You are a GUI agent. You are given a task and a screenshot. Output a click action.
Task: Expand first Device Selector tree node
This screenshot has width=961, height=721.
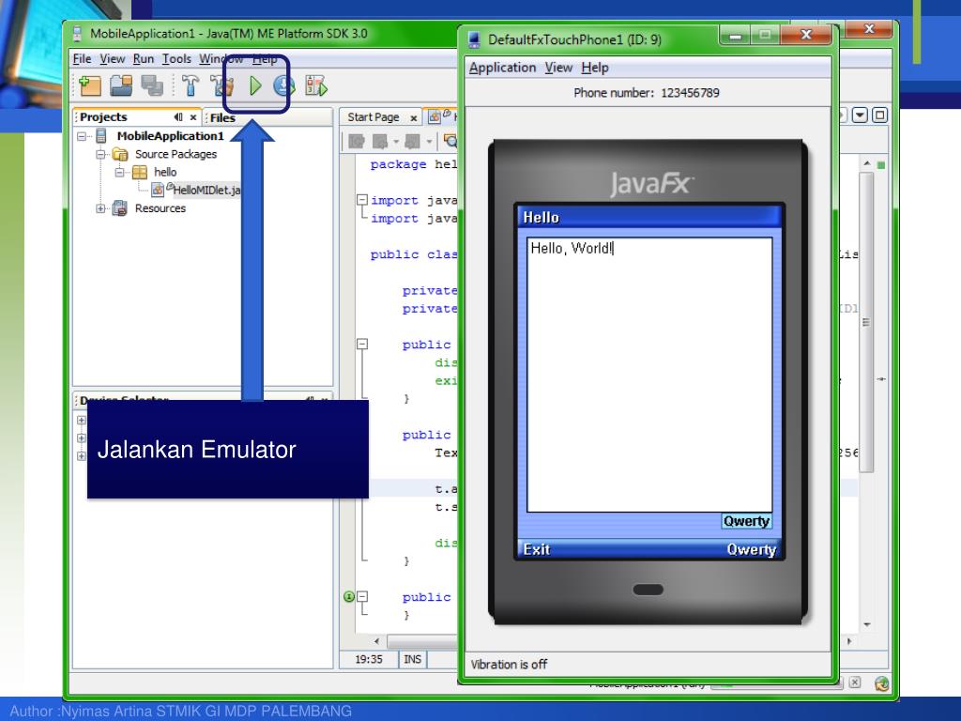81,421
